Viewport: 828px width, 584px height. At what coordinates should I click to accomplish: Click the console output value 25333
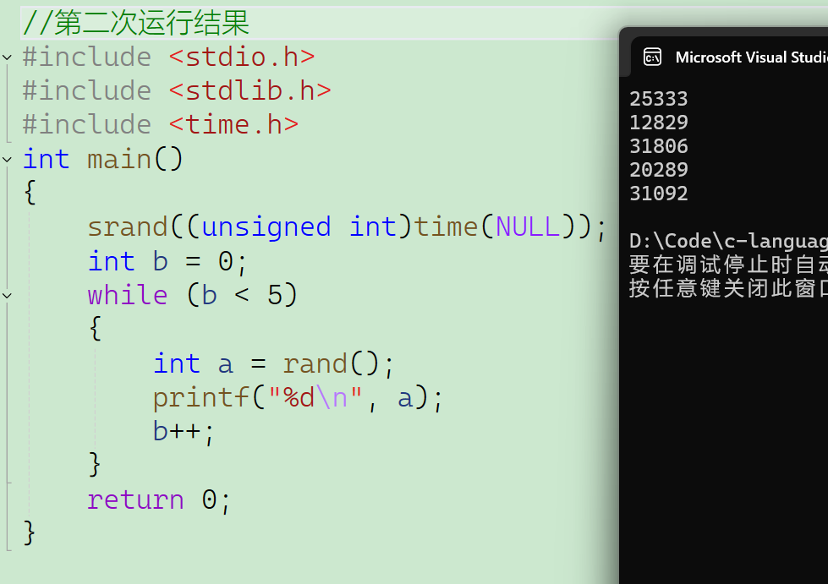(x=659, y=99)
